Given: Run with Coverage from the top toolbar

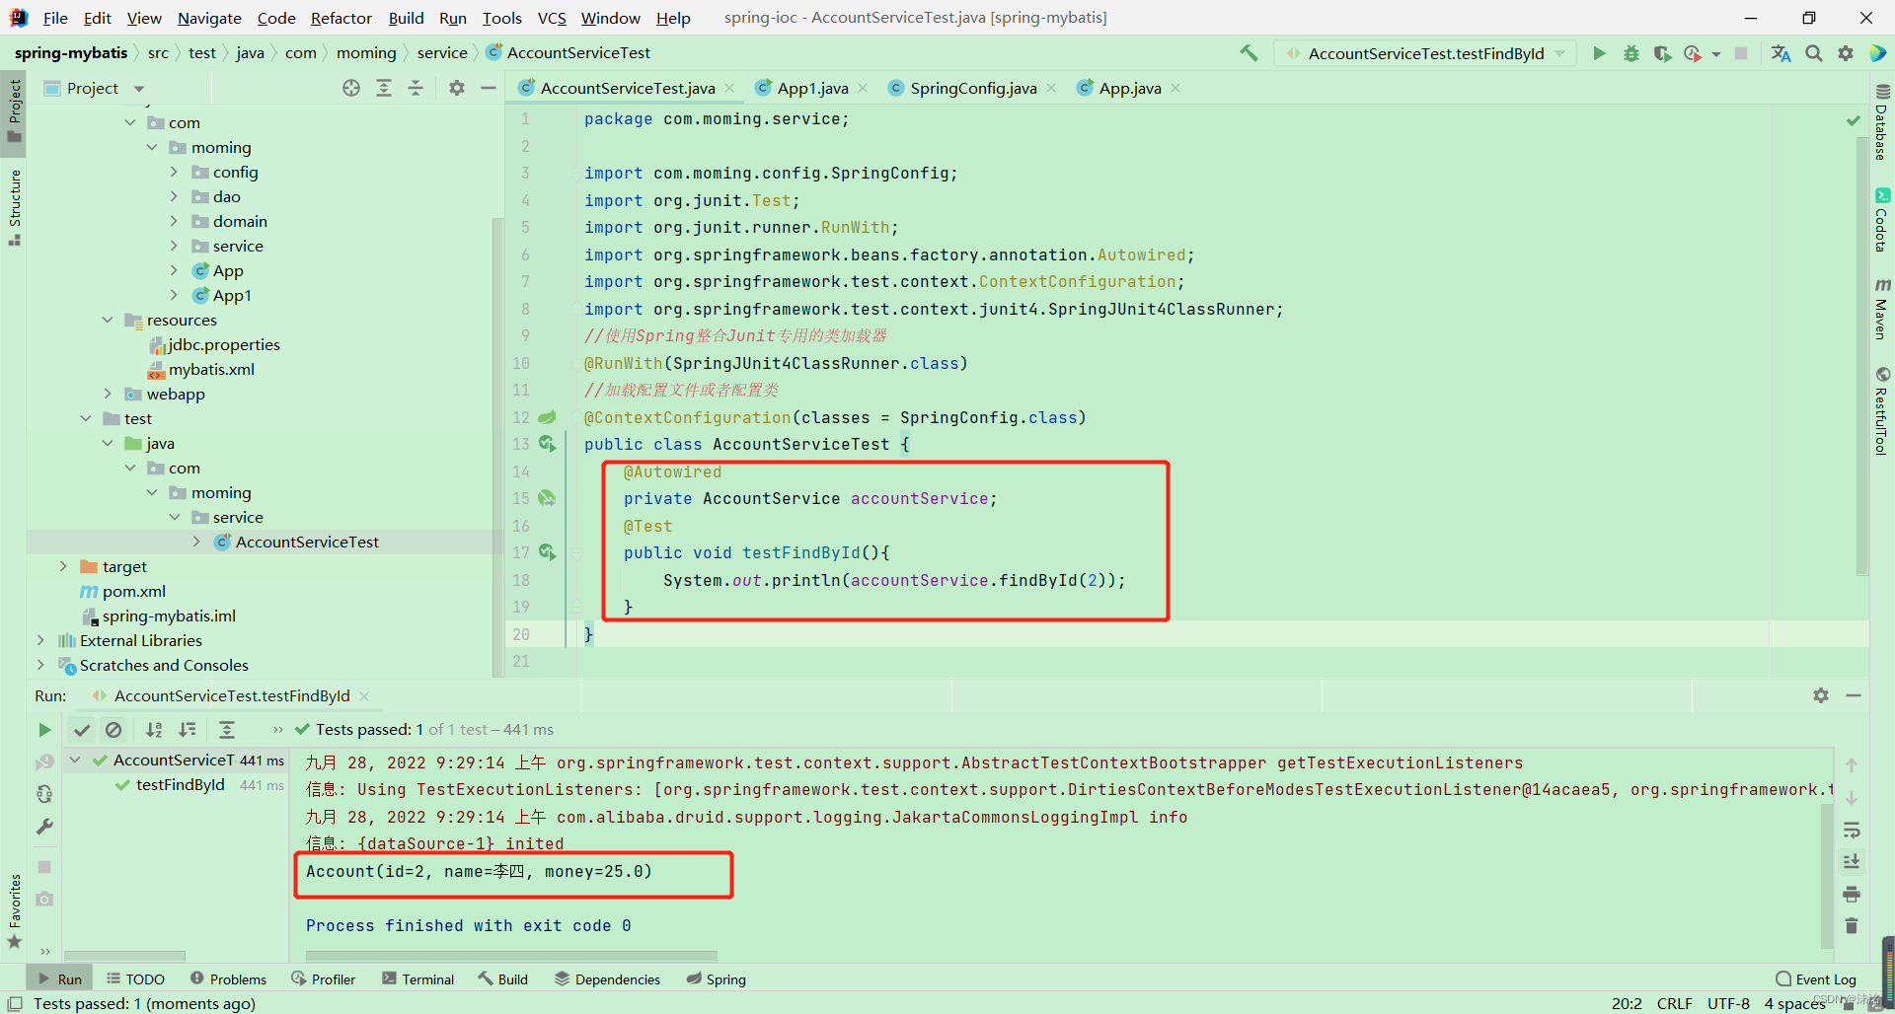Looking at the screenshot, I should pyautogui.click(x=1662, y=53).
